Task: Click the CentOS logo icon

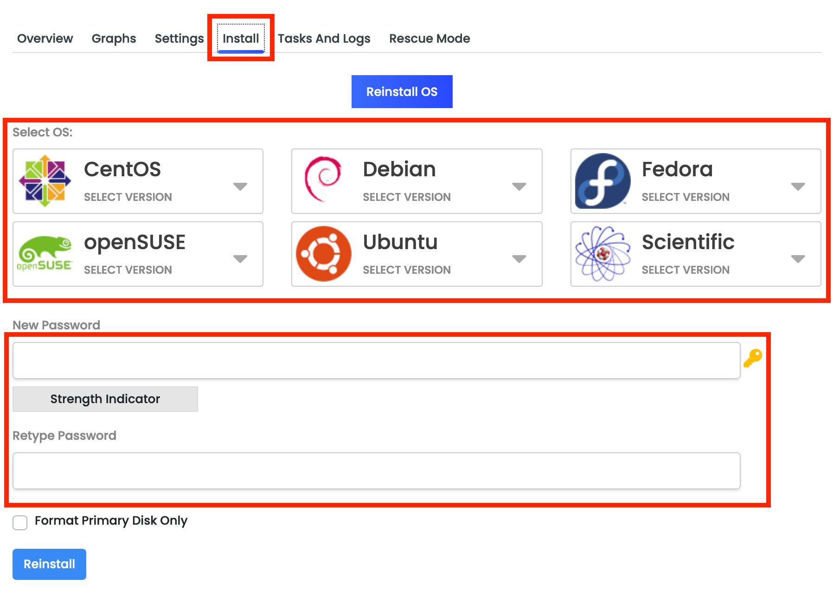Action: 45,181
